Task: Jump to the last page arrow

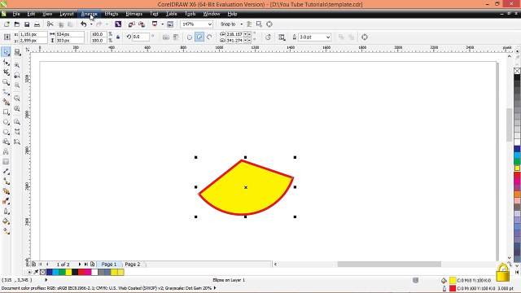Action: [86, 264]
